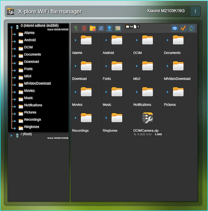Upload a file with the blue arrow
The image size is (208, 211).
109,28
